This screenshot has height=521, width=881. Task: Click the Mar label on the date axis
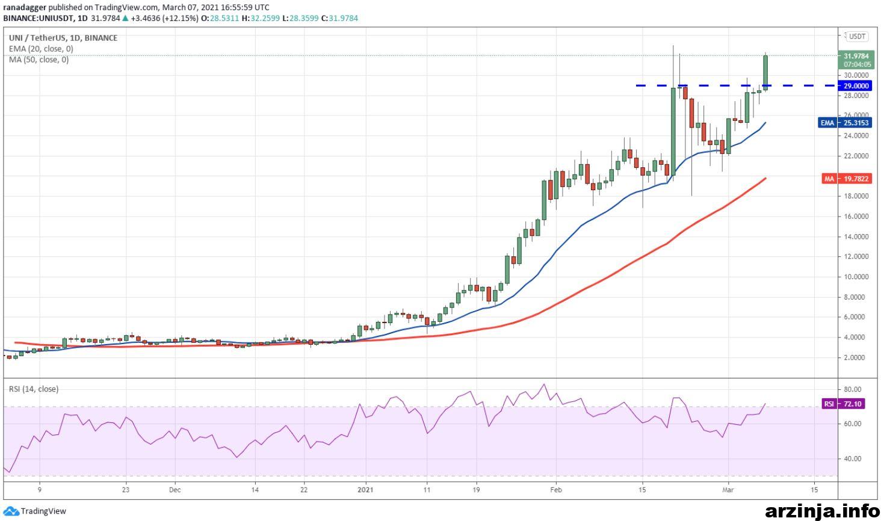728,490
